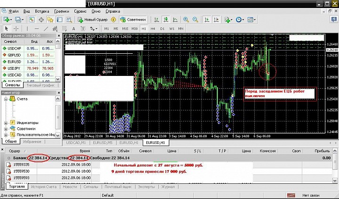Toggle the Terminal window icon
Viewport: 339px width, 199px height.
[x=59, y=20]
